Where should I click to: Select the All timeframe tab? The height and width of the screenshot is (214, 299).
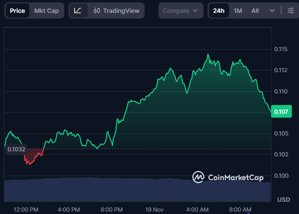255,10
